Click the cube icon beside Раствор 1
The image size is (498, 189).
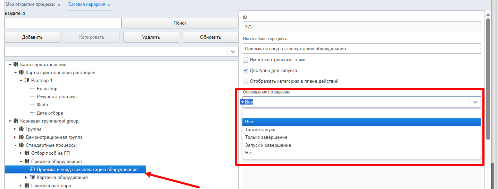pyautogui.click(x=27, y=80)
